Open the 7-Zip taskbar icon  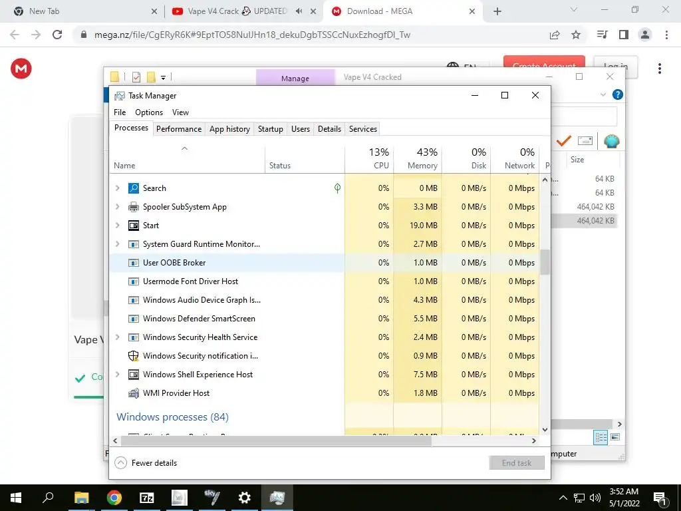point(147,498)
